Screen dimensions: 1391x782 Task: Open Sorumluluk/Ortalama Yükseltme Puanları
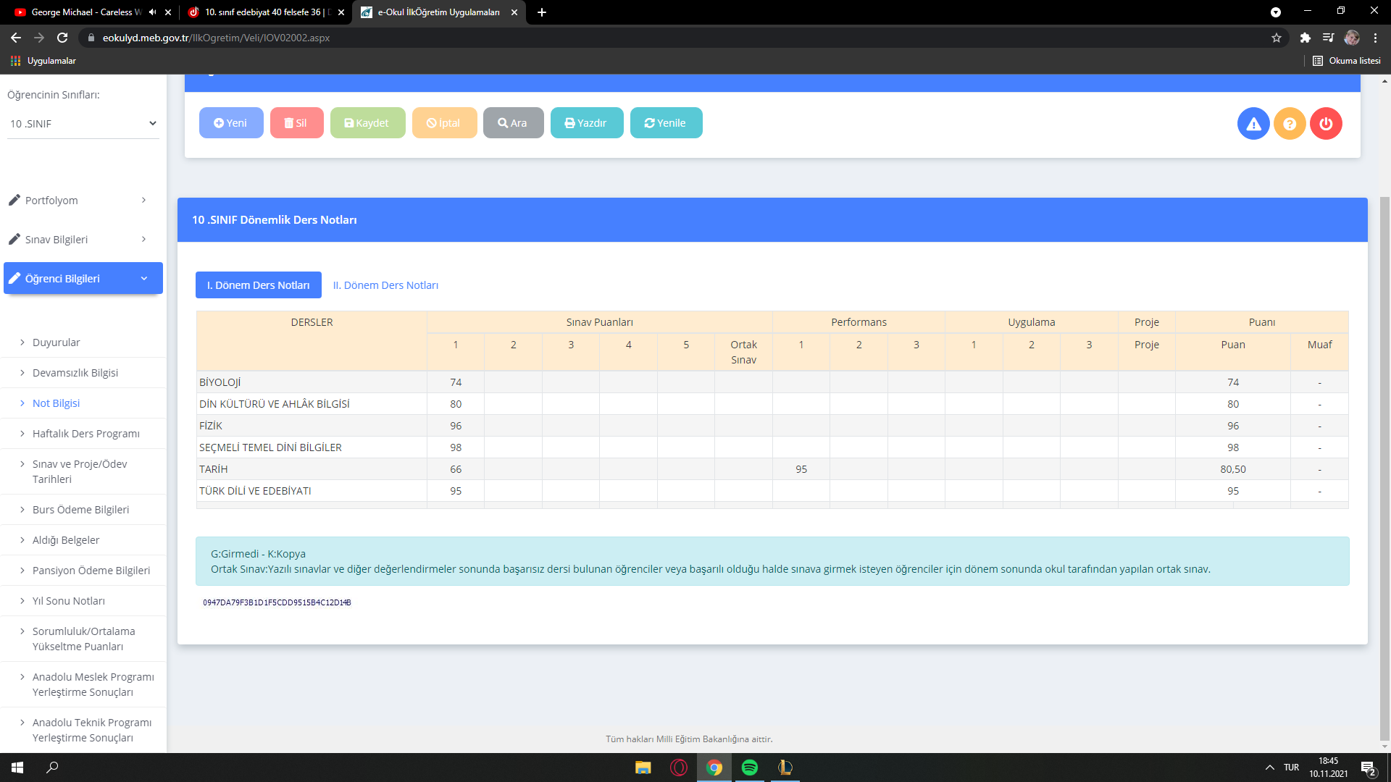[x=83, y=639]
